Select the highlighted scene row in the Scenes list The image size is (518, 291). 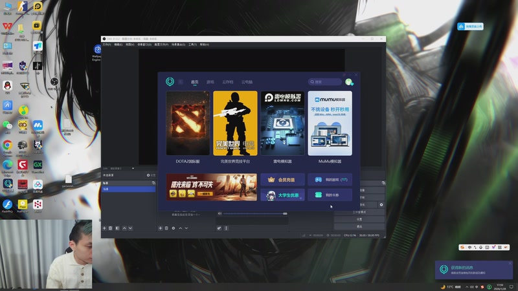129,189
